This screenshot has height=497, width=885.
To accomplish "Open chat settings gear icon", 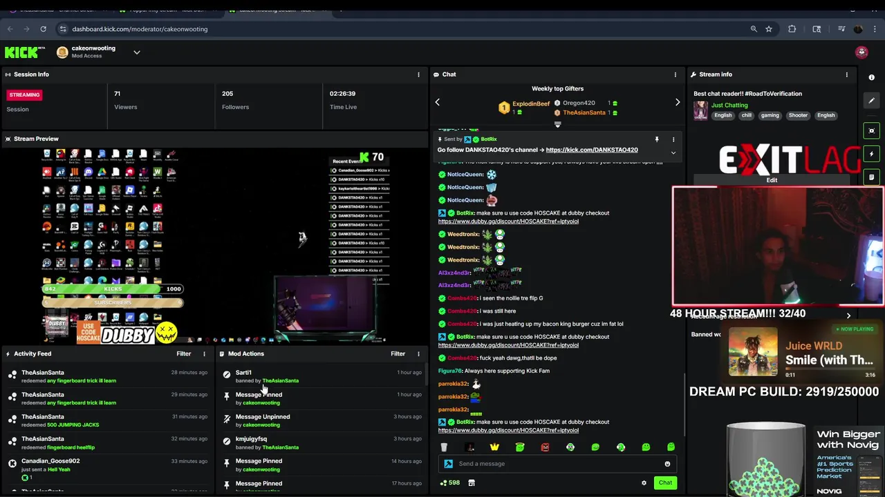I will (644, 483).
